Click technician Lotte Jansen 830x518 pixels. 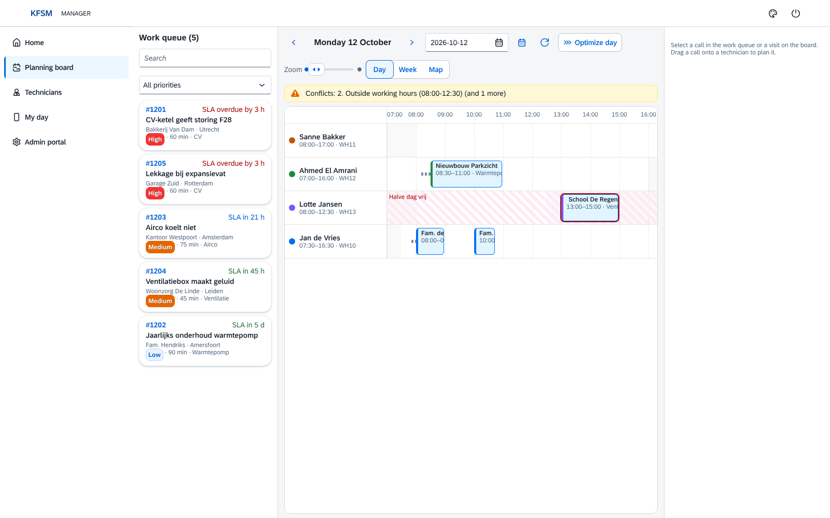pos(336,208)
